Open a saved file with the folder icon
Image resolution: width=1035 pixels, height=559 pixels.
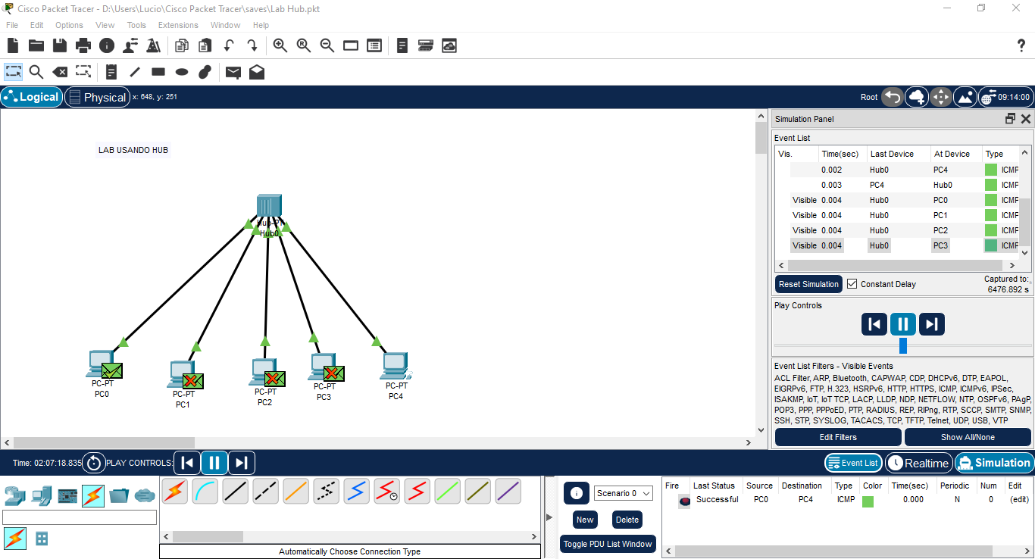(36, 45)
